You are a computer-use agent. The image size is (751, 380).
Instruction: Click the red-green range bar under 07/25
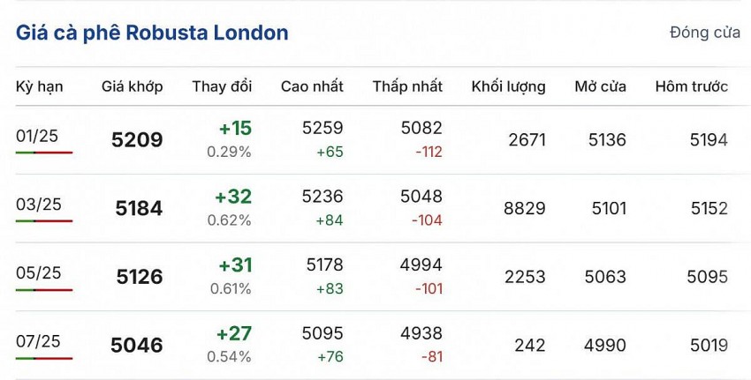44,358
